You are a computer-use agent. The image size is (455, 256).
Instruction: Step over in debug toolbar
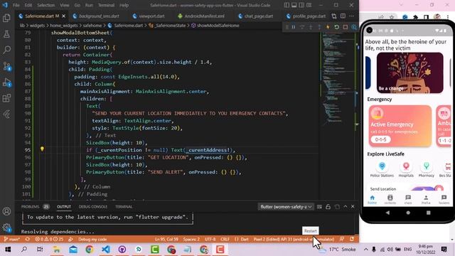click(302, 27)
